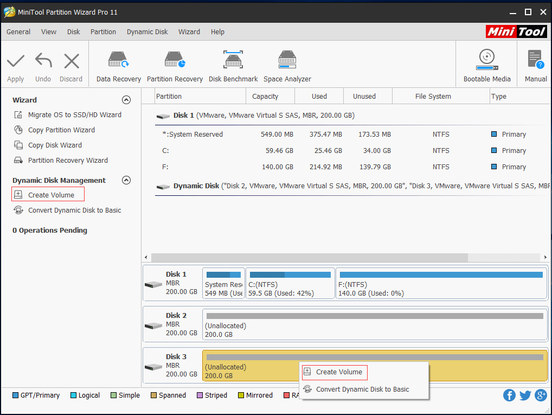Click Partition Recovery Wizard sidebar icon

pos(18,160)
